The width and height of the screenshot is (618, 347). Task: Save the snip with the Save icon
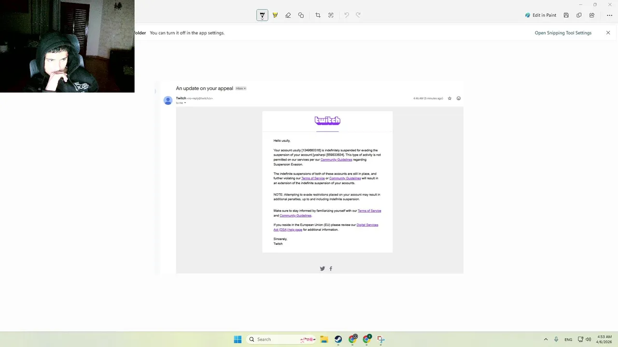[x=566, y=15]
